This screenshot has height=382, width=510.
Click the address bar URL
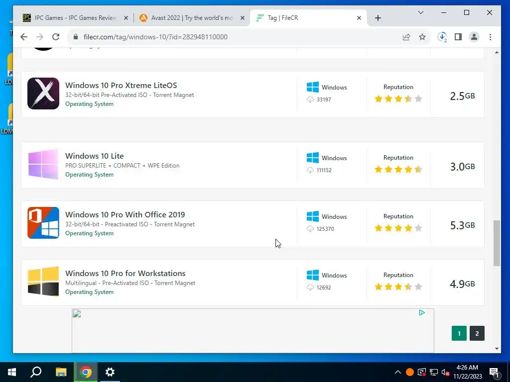tap(155, 37)
